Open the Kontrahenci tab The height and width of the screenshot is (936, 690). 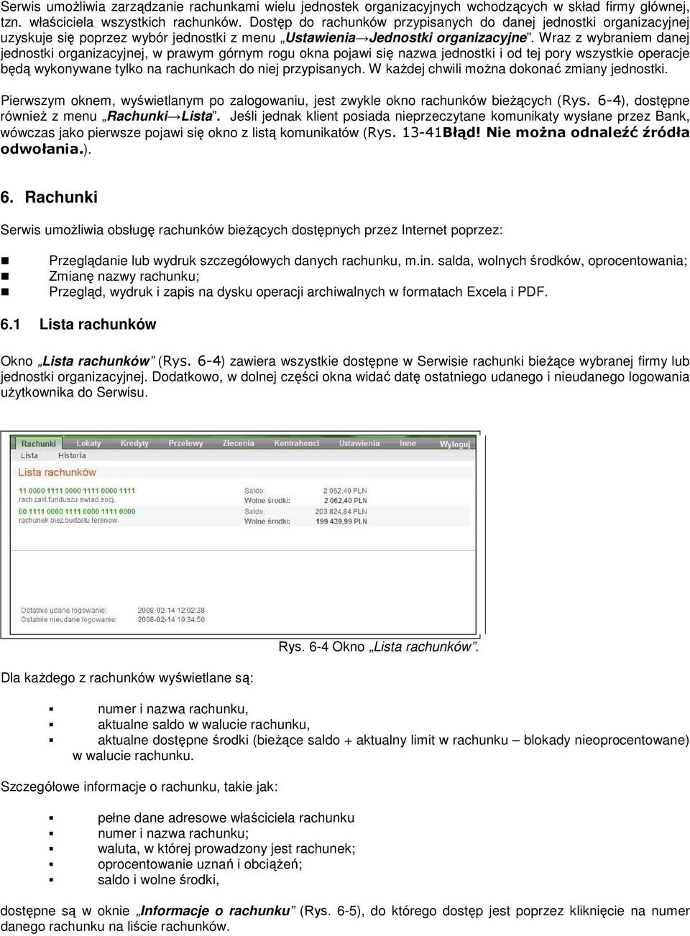(x=296, y=443)
